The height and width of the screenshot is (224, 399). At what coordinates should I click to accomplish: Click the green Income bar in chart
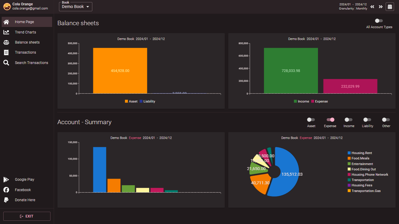point(291,71)
